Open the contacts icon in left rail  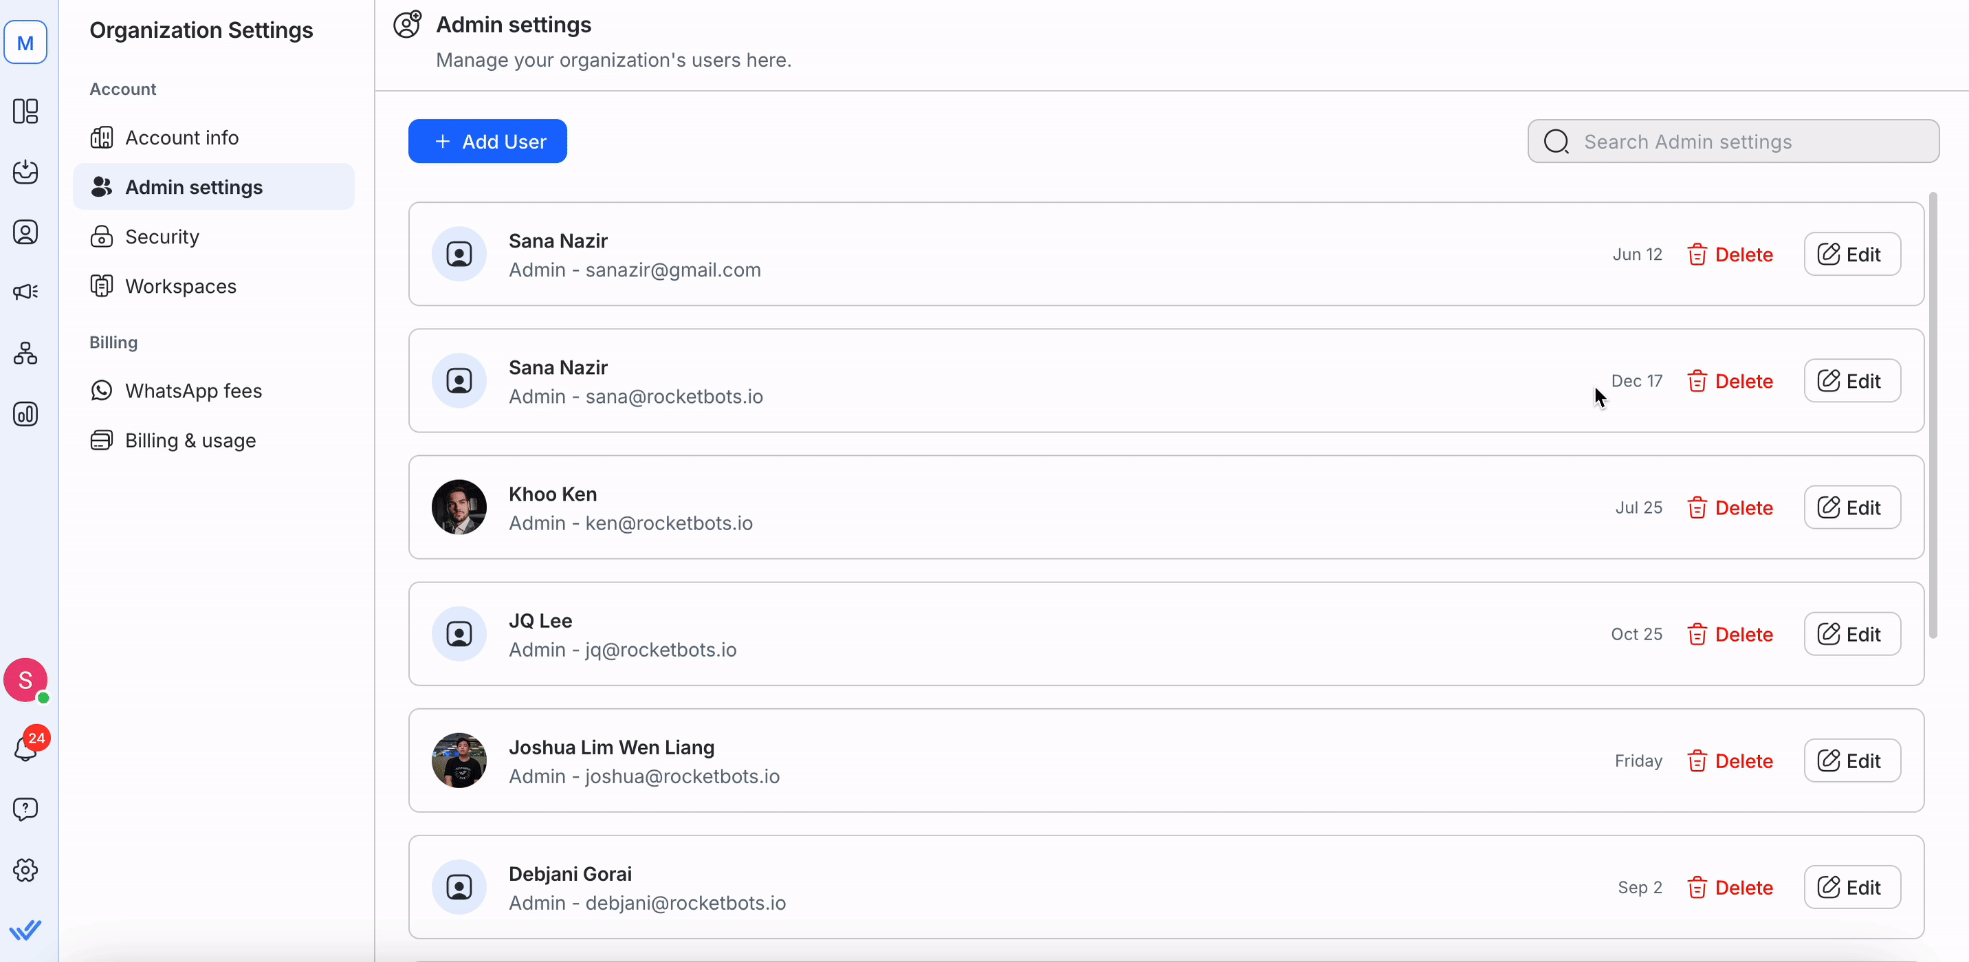tap(25, 232)
